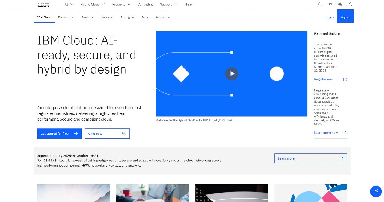This screenshot has width=384, height=202.
Task: Open Products in IBM Cloud navigation
Action: click(87, 17)
